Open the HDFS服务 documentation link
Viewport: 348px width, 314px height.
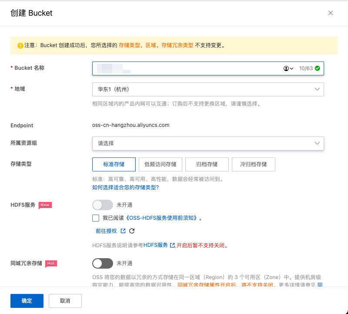(156, 245)
